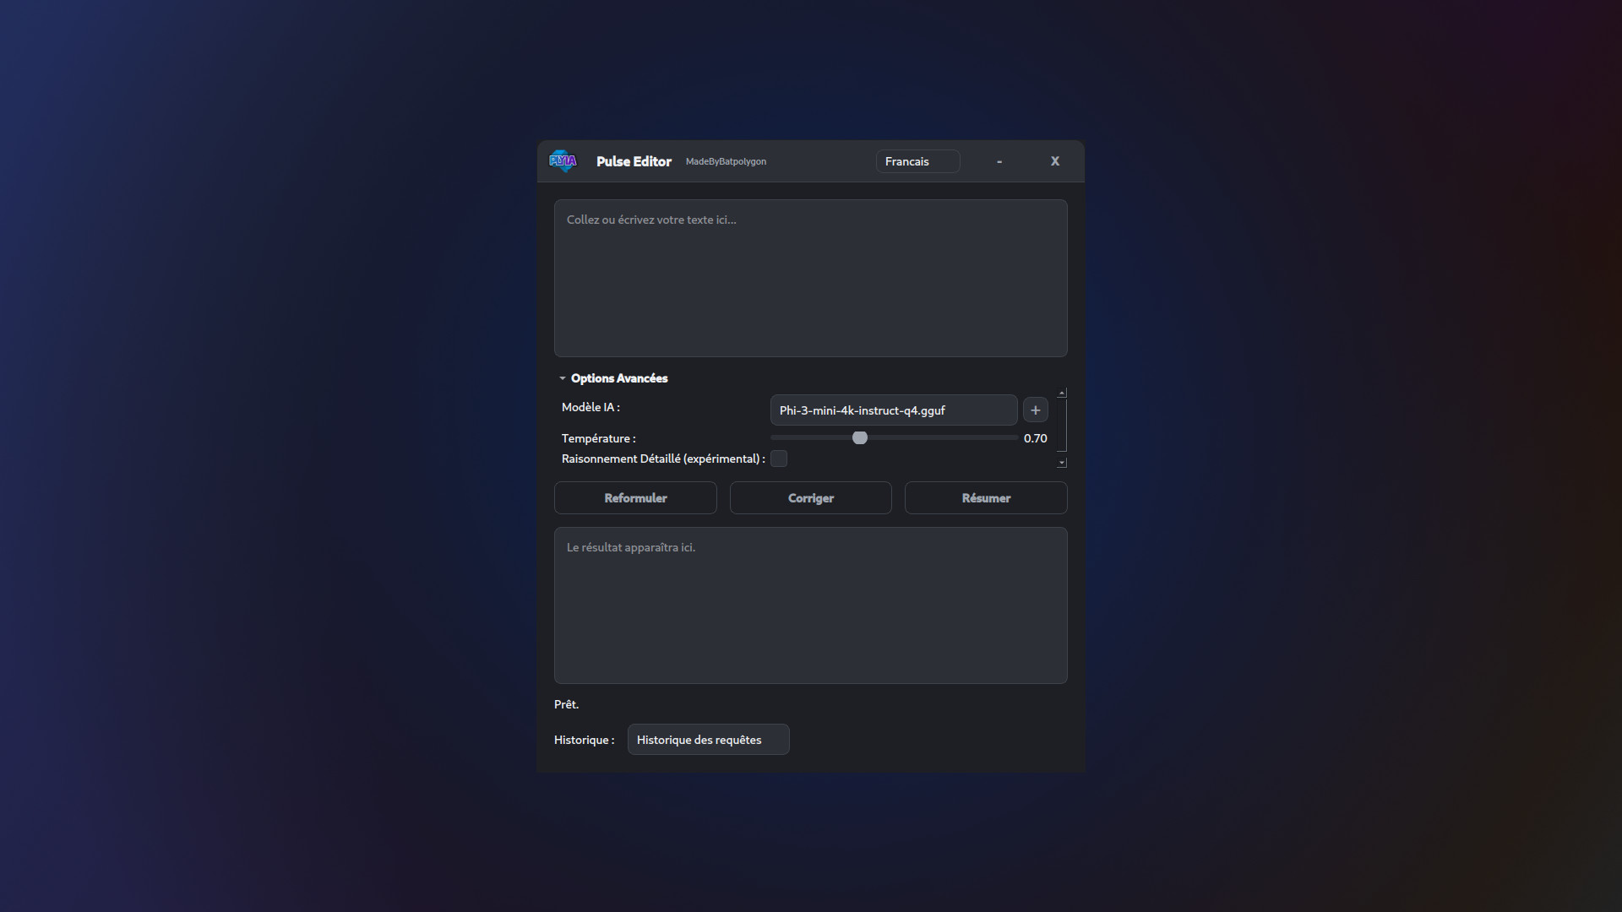Click options panel scroll down arrow
Viewport: 1622px width, 912px height.
[x=1062, y=463]
